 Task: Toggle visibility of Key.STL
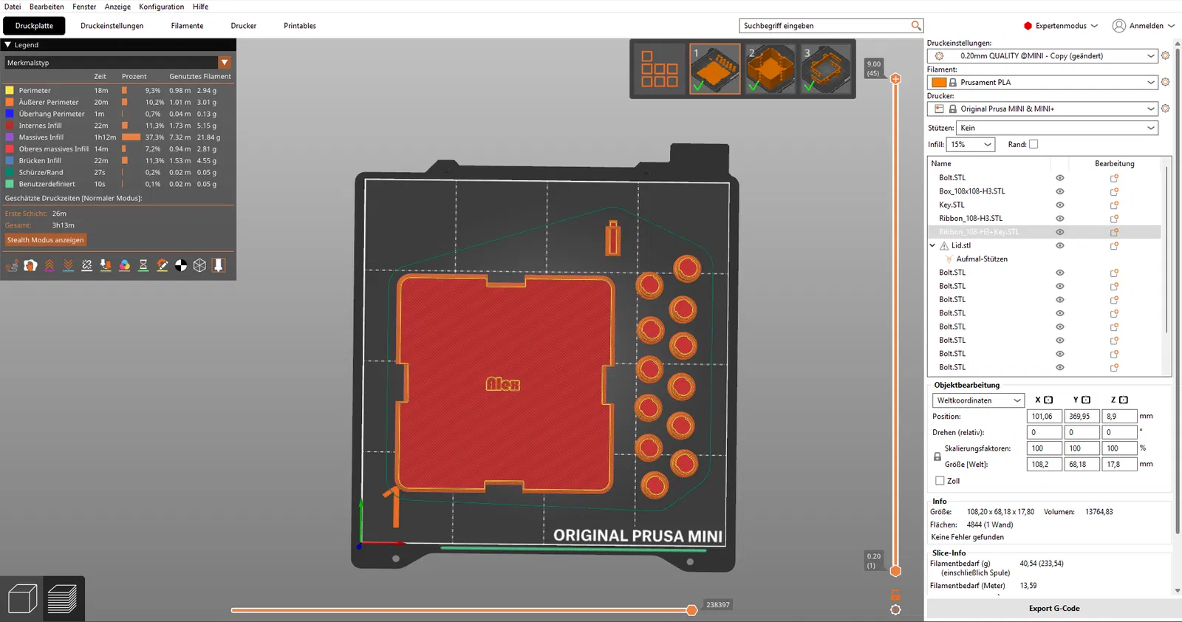coord(1060,205)
